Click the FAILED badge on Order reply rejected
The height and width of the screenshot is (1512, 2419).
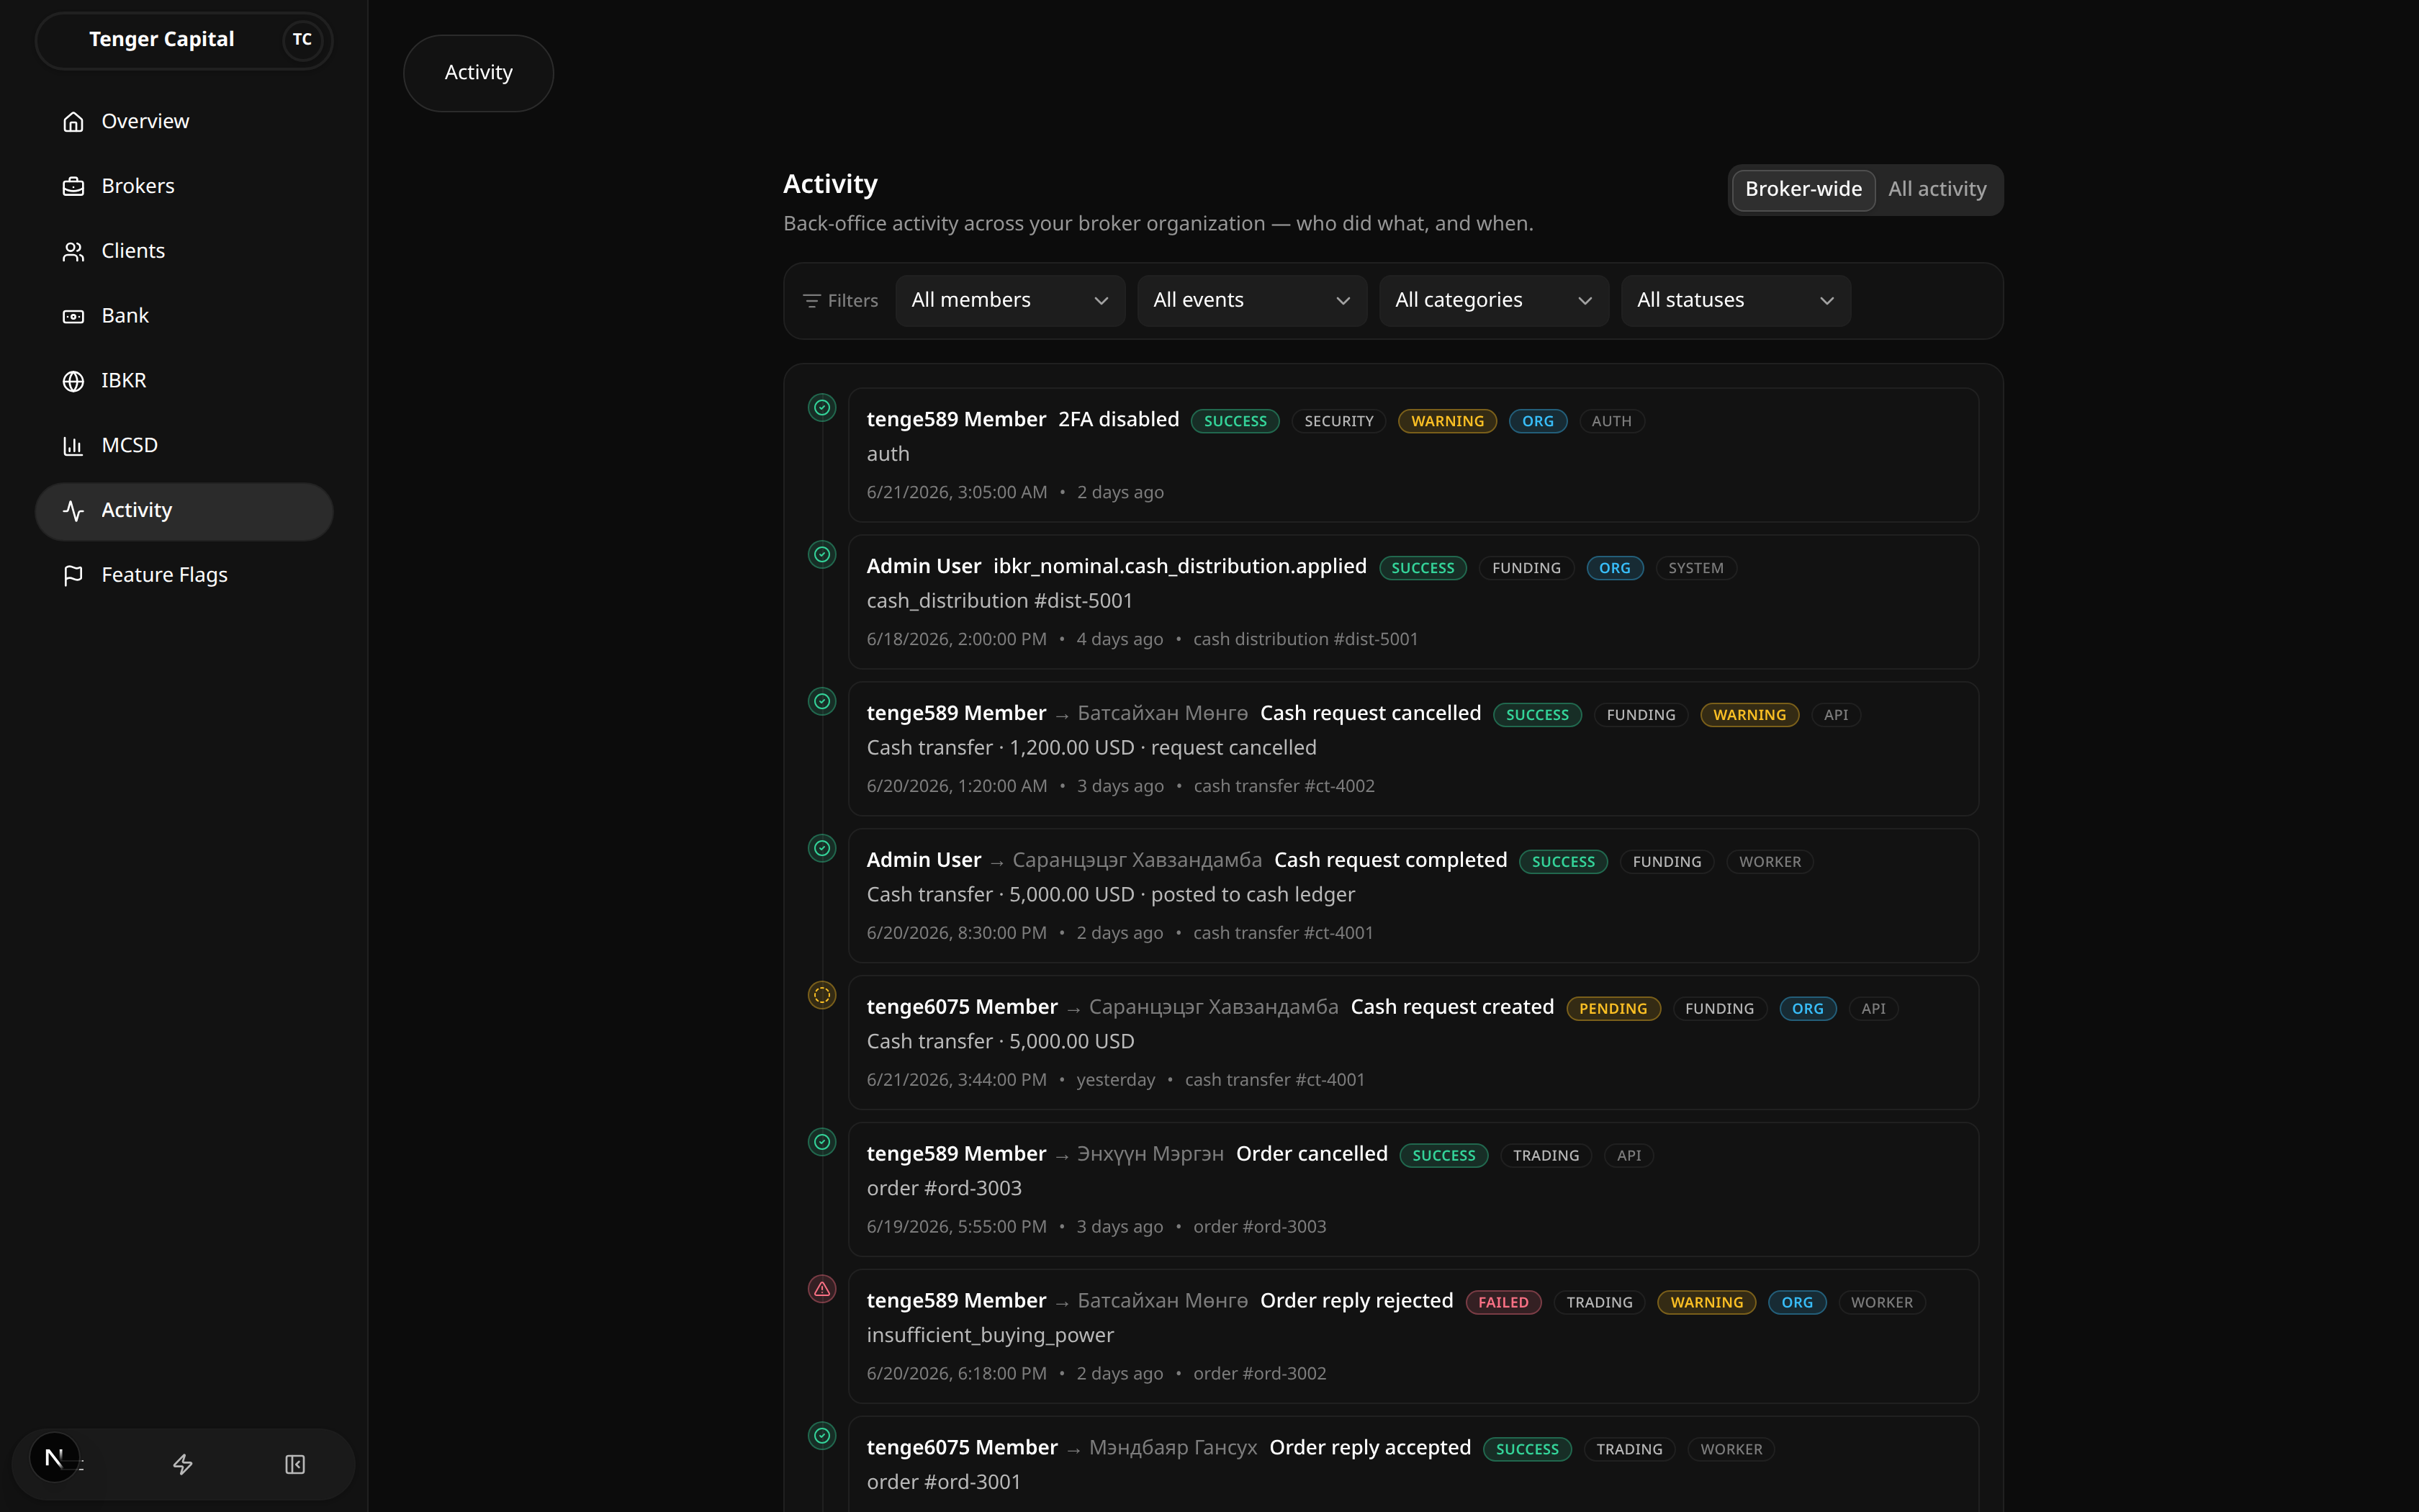click(1503, 1302)
